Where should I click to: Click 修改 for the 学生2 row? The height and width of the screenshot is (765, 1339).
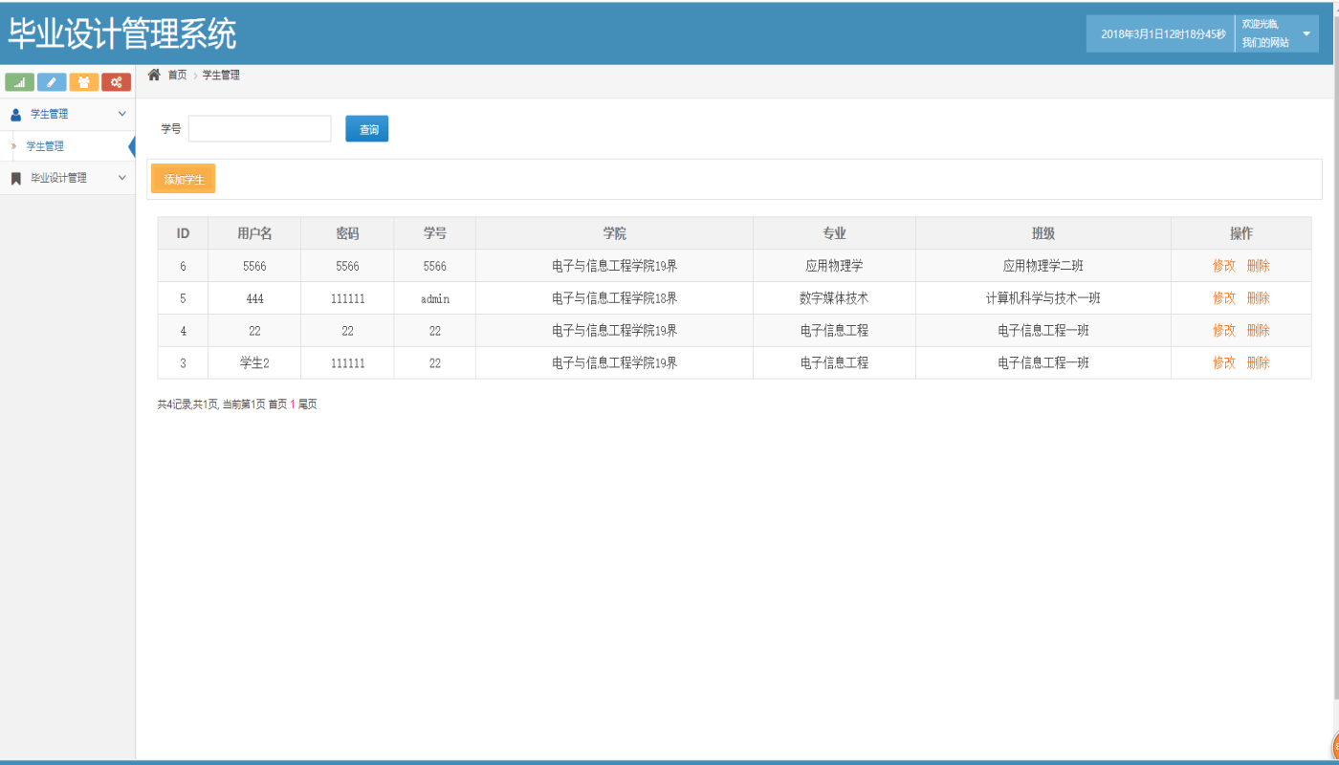click(x=1223, y=362)
